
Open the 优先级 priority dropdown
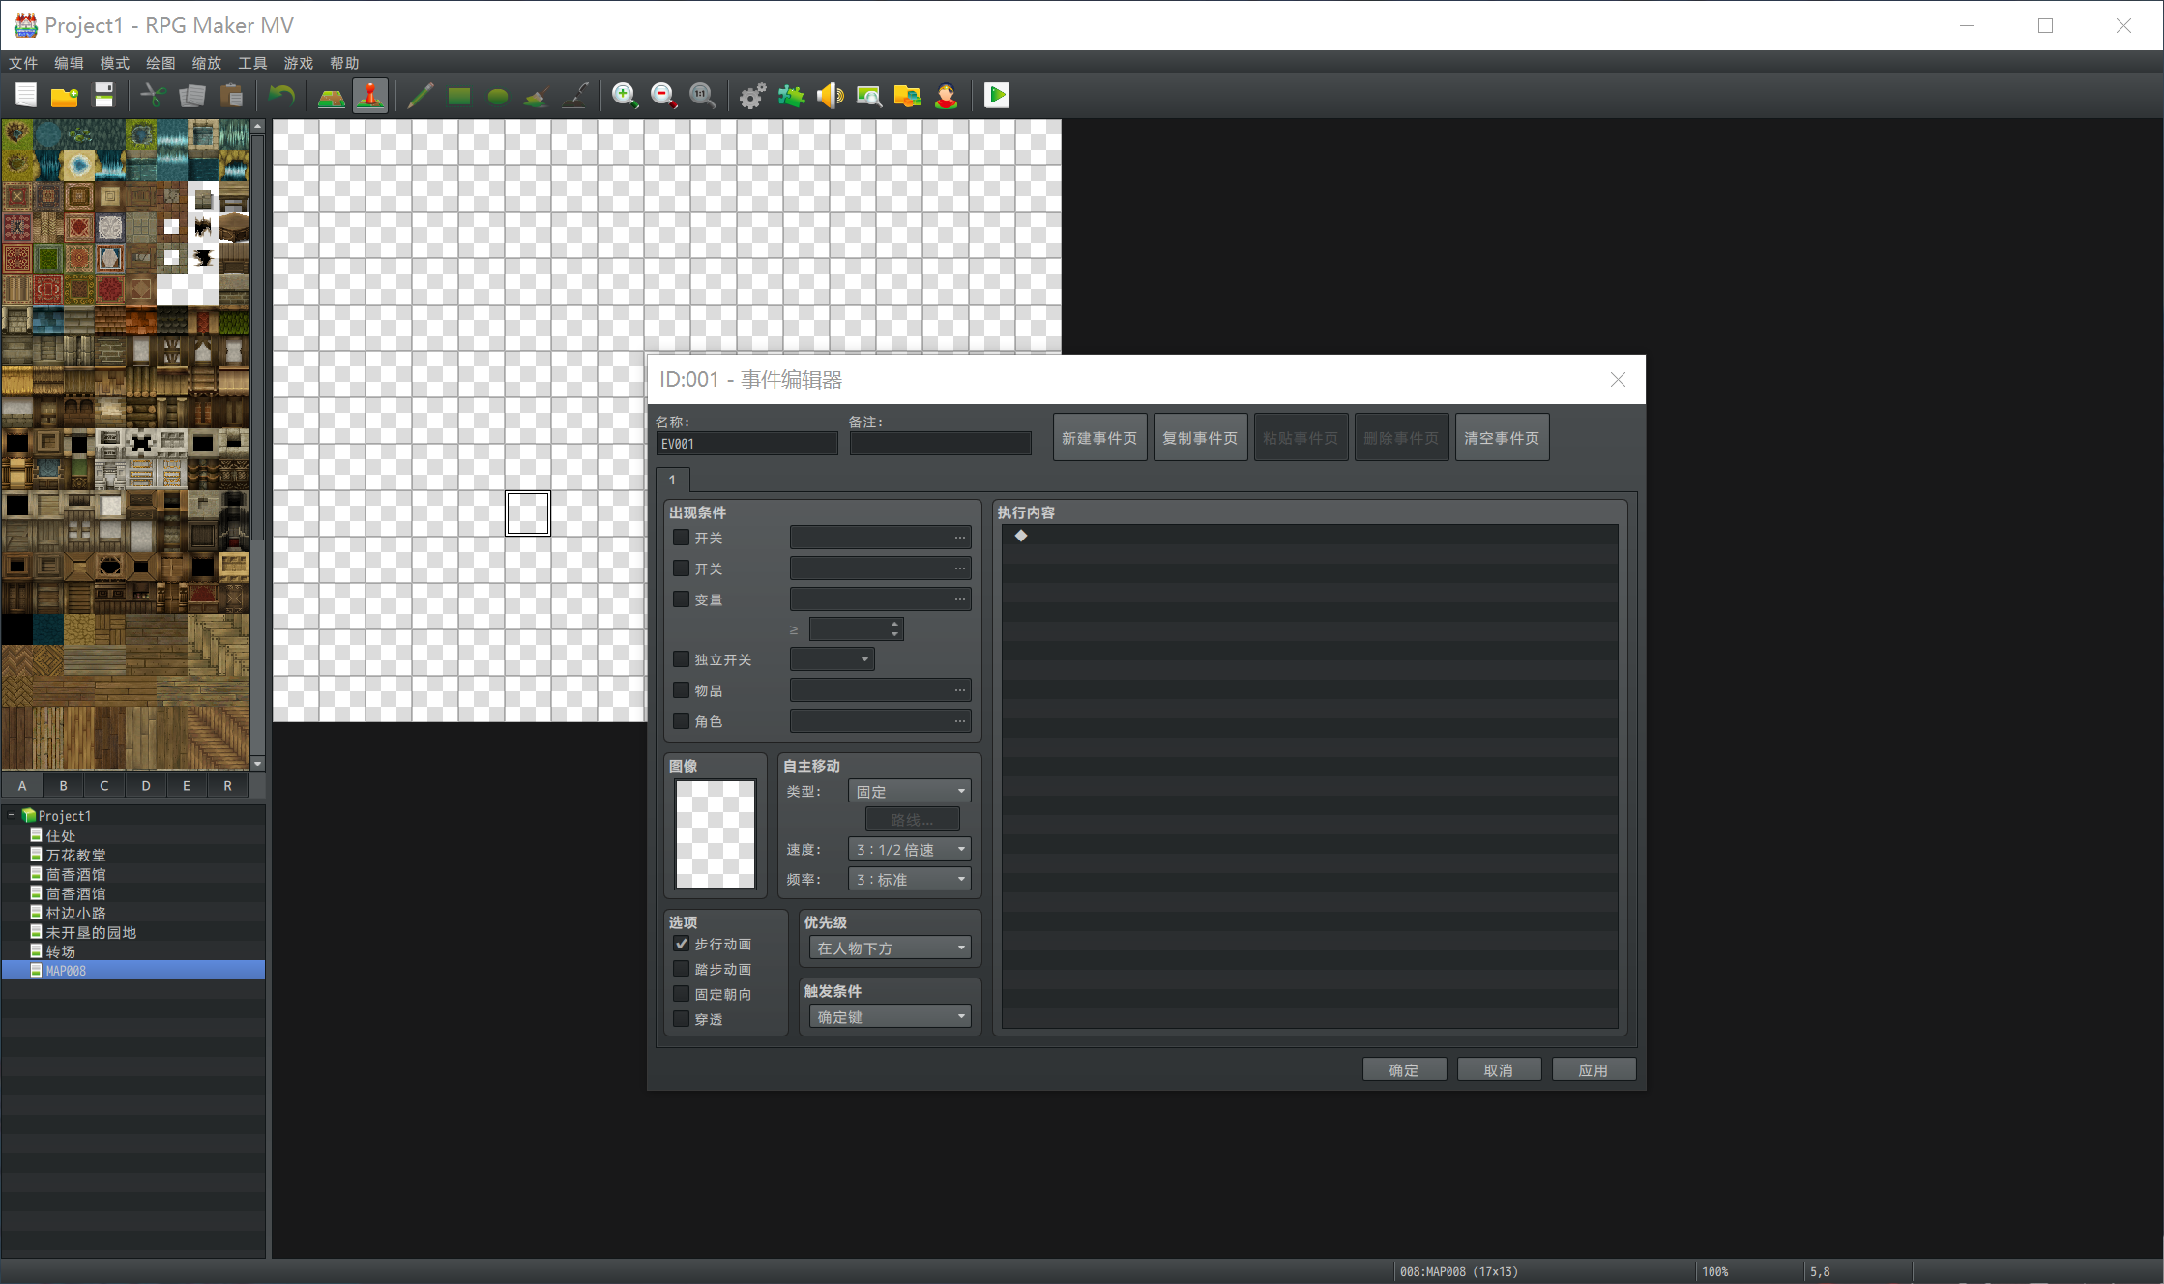point(891,948)
